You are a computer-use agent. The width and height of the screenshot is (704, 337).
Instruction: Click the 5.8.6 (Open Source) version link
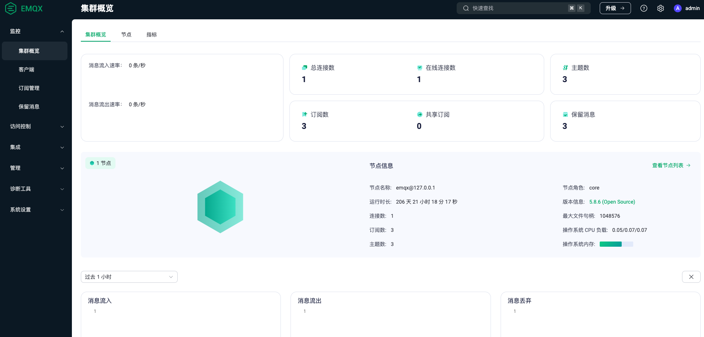click(x=612, y=202)
